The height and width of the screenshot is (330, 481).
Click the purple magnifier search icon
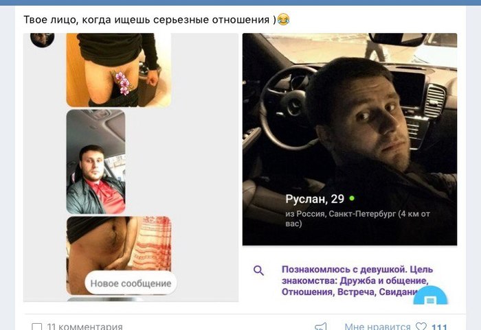tap(258, 270)
